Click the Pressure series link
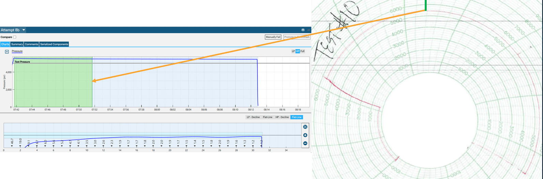This screenshot has height=179, width=543. (x=17, y=51)
